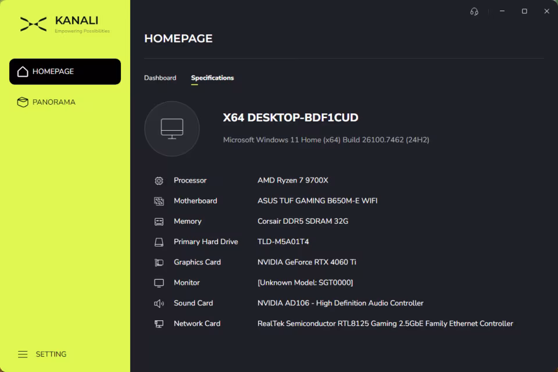Click the Sound Card speaker icon

pyautogui.click(x=159, y=303)
